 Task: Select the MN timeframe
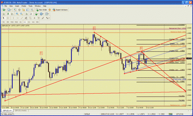pos(37,22)
